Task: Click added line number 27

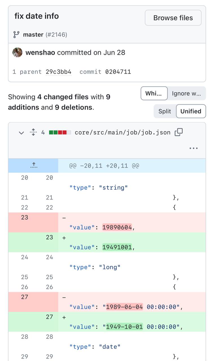Action: point(49,317)
